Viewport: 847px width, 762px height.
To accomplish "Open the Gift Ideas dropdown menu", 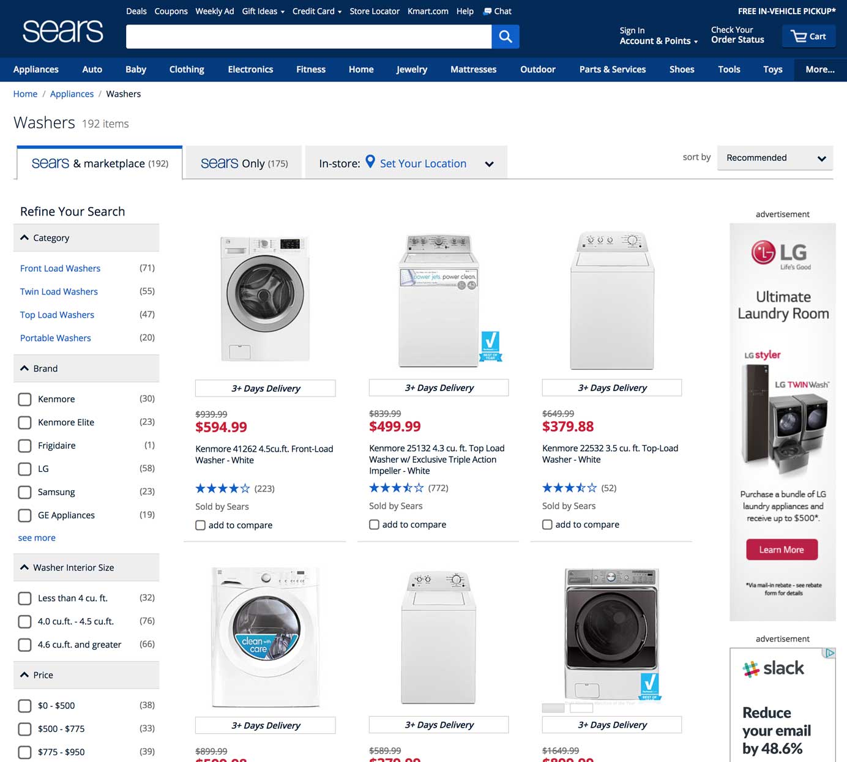I will click(x=263, y=11).
